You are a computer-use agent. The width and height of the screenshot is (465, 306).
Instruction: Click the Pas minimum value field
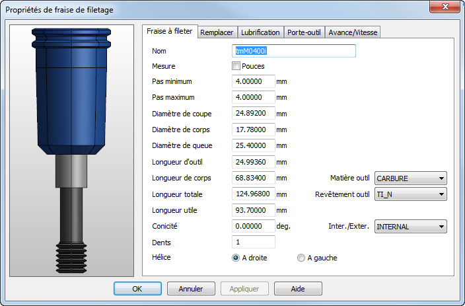coord(253,81)
